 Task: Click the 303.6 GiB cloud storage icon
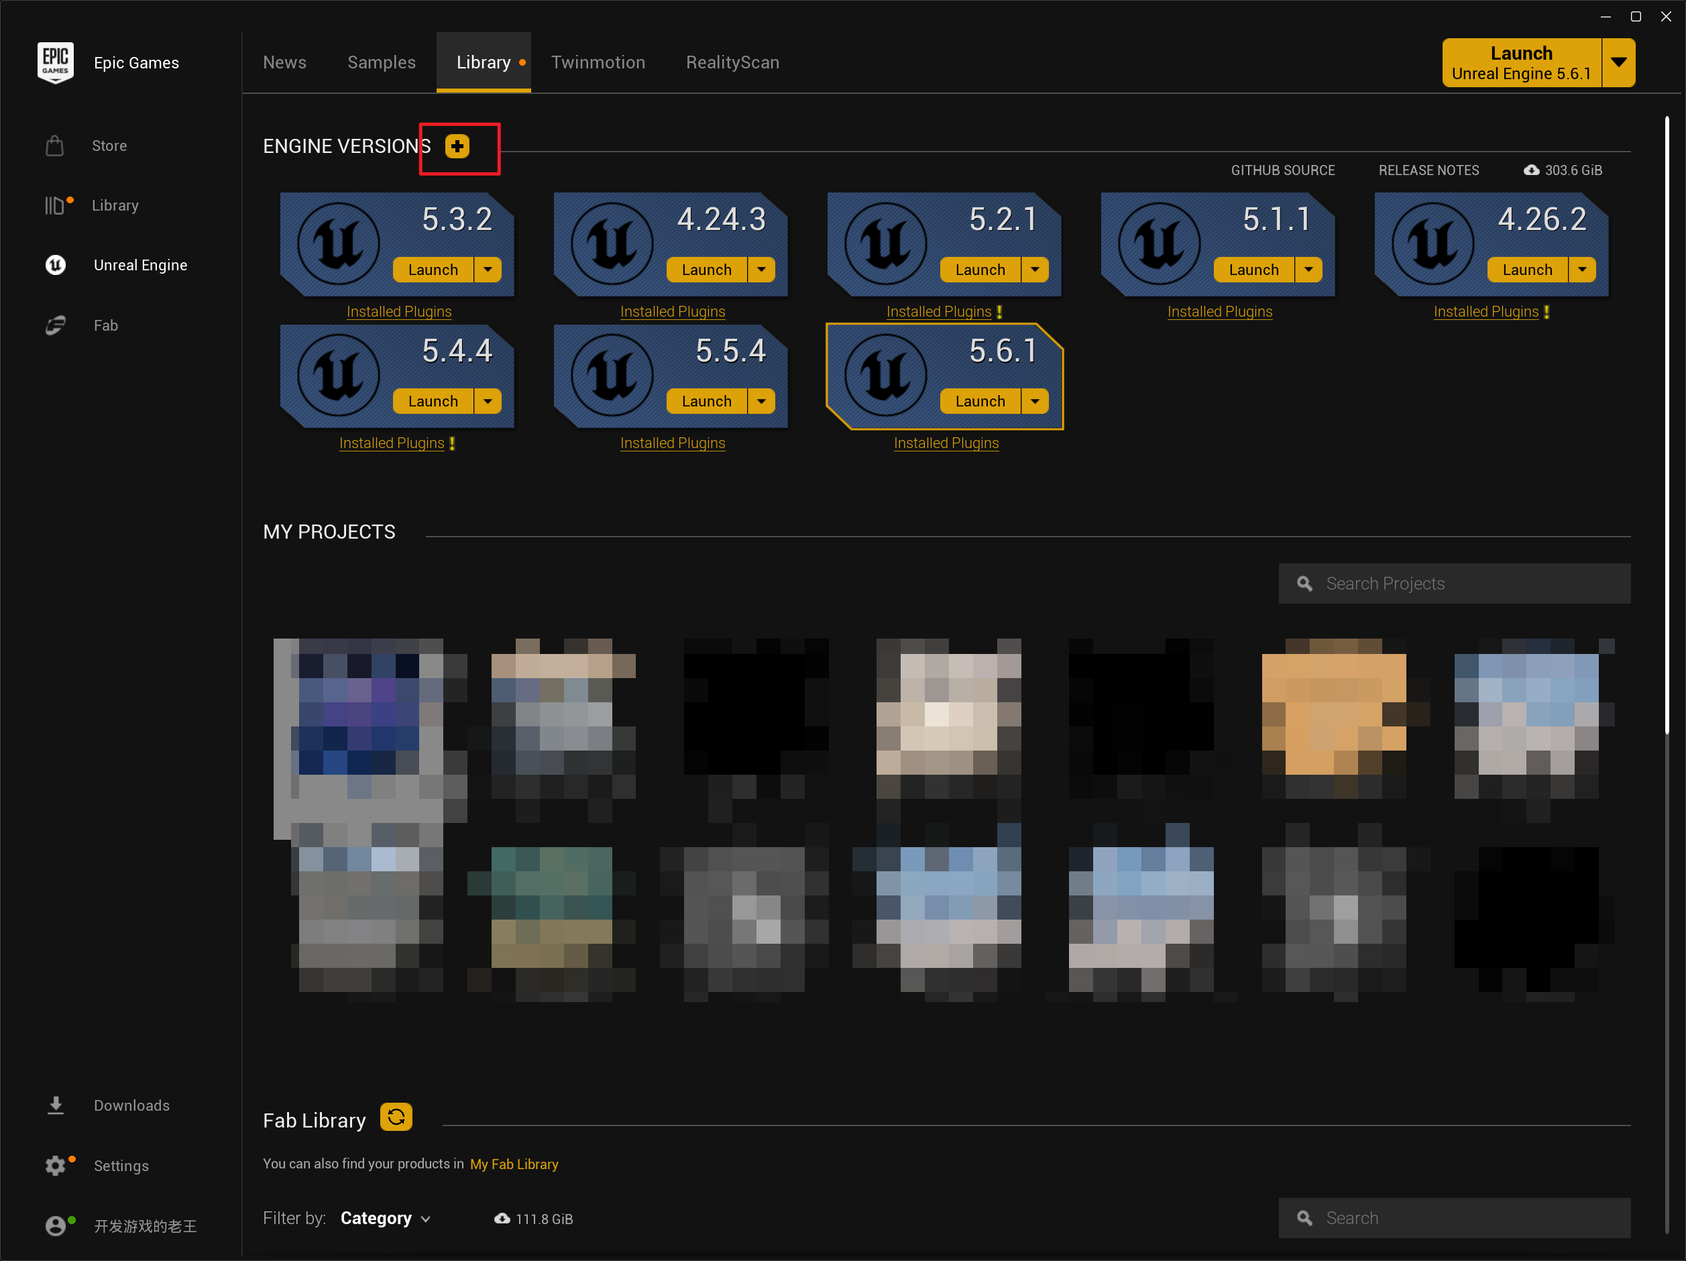point(1530,170)
